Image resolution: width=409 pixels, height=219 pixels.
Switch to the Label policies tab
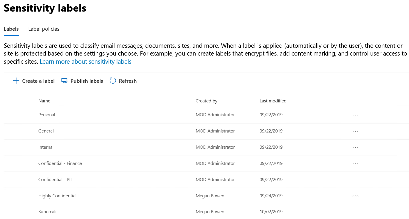point(44,29)
